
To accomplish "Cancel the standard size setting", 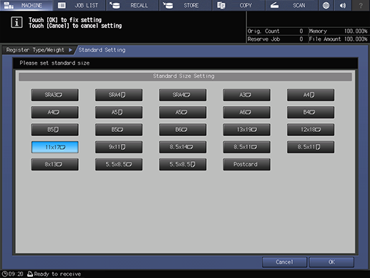I will tap(284, 262).
